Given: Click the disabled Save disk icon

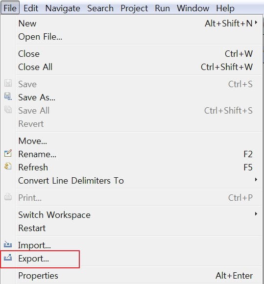Looking at the screenshot, I should click(x=8, y=83).
